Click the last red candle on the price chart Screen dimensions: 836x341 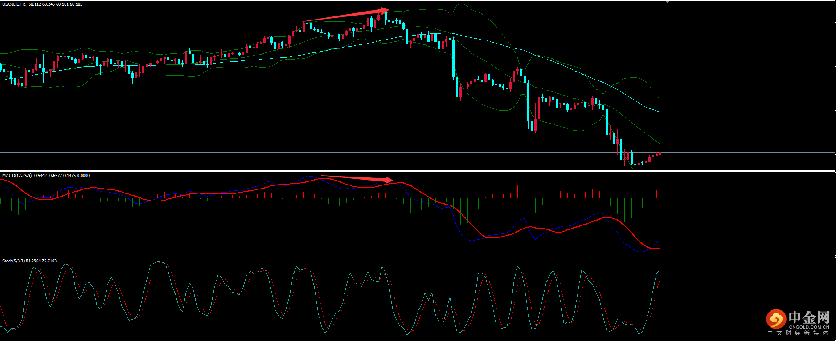click(660, 153)
